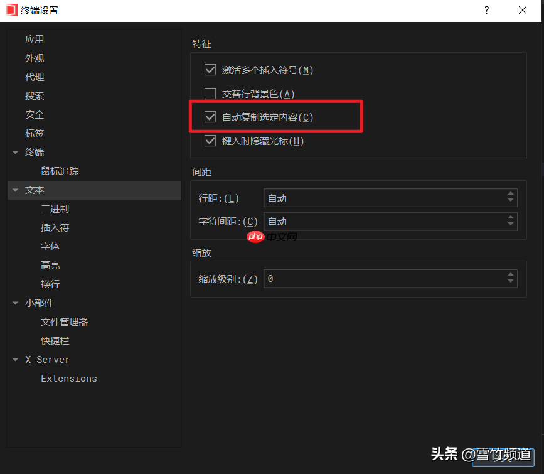Toggle 激活多个插入符号 checkbox
This screenshot has width=544, height=474.
[210, 70]
